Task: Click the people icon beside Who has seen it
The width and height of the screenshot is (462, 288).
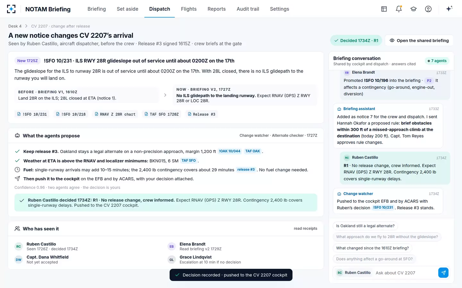Action: [x=17, y=229]
